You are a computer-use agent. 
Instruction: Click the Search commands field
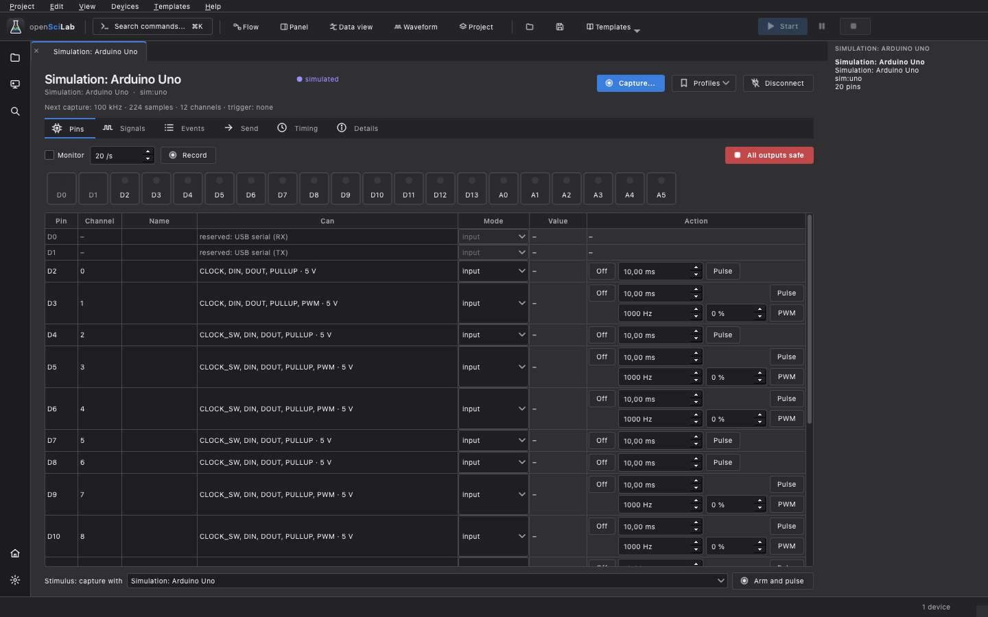click(x=152, y=27)
